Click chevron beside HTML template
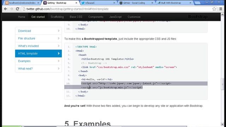 pos(59,53)
